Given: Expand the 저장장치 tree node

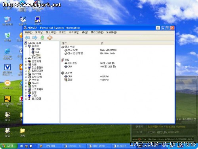Looking at the screenshot, I should [26, 74].
